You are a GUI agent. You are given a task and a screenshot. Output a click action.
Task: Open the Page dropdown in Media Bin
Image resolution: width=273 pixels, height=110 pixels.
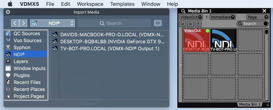pos(257,17)
